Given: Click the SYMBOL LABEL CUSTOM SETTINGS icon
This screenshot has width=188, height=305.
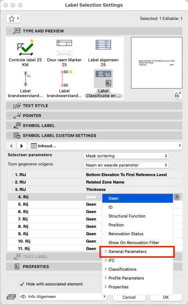Looking at the screenshot, I should click(x=17, y=136).
